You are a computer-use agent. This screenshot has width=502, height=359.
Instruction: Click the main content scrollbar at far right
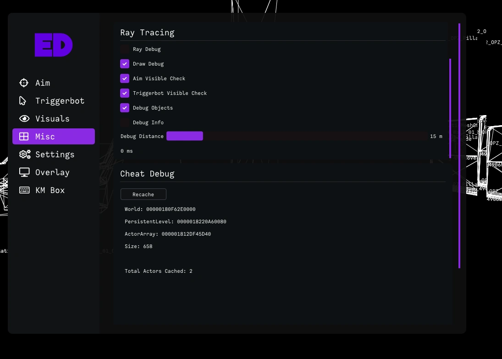(459, 146)
